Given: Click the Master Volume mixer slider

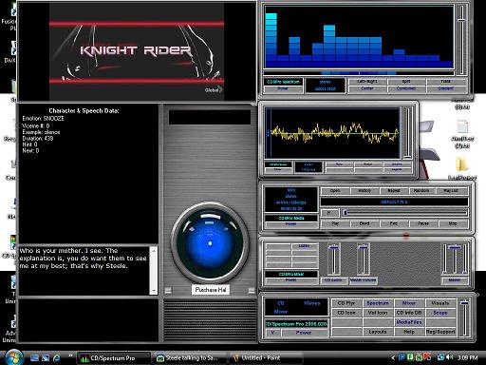Looking at the screenshot, I should click(x=364, y=259).
